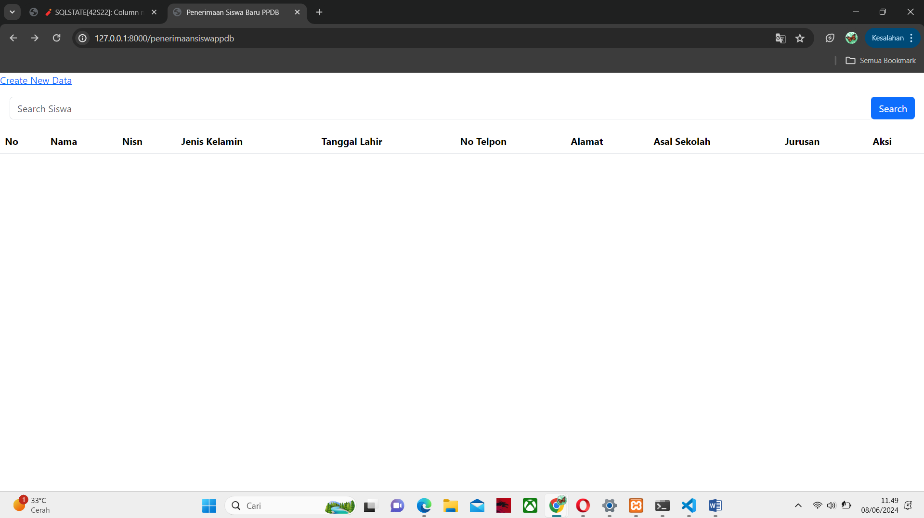
Task: Click the blue Search button
Action: pyautogui.click(x=892, y=109)
